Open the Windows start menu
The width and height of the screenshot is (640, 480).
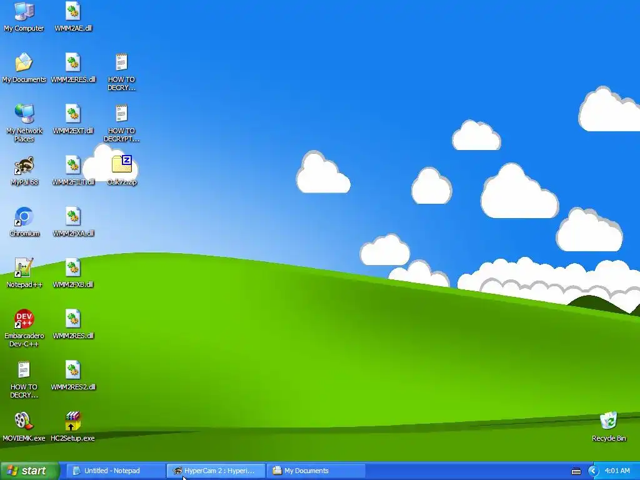pyautogui.click(x=30, y=471)
